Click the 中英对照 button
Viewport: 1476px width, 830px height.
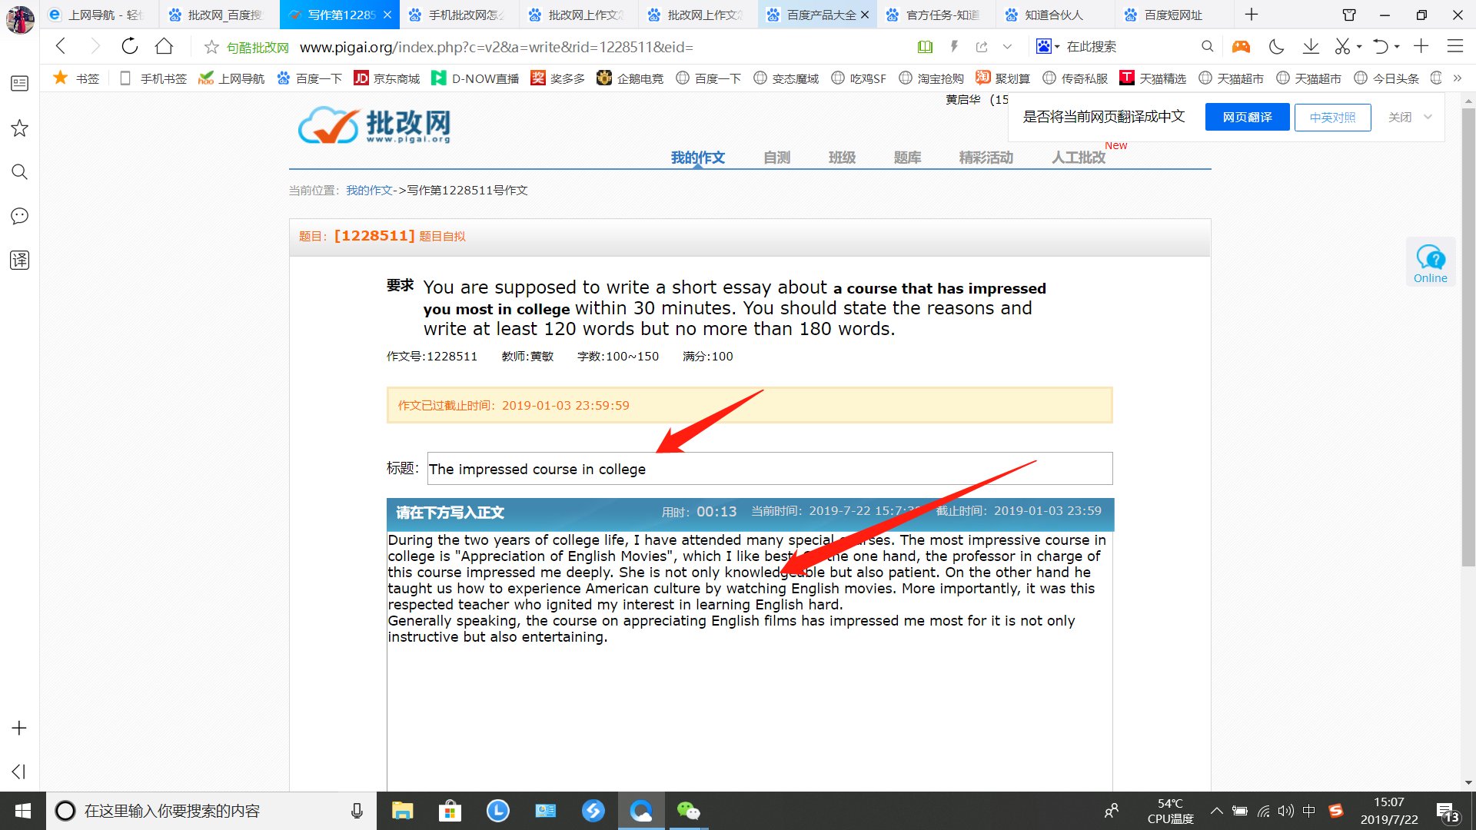tap(1332, 117)
